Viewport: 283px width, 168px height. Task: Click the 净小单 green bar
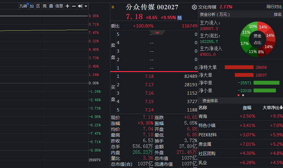pyautogui.click(x=265, y=90)
